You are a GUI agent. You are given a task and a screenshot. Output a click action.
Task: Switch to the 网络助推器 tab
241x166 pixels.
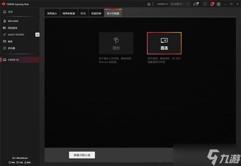pos(69,14)
